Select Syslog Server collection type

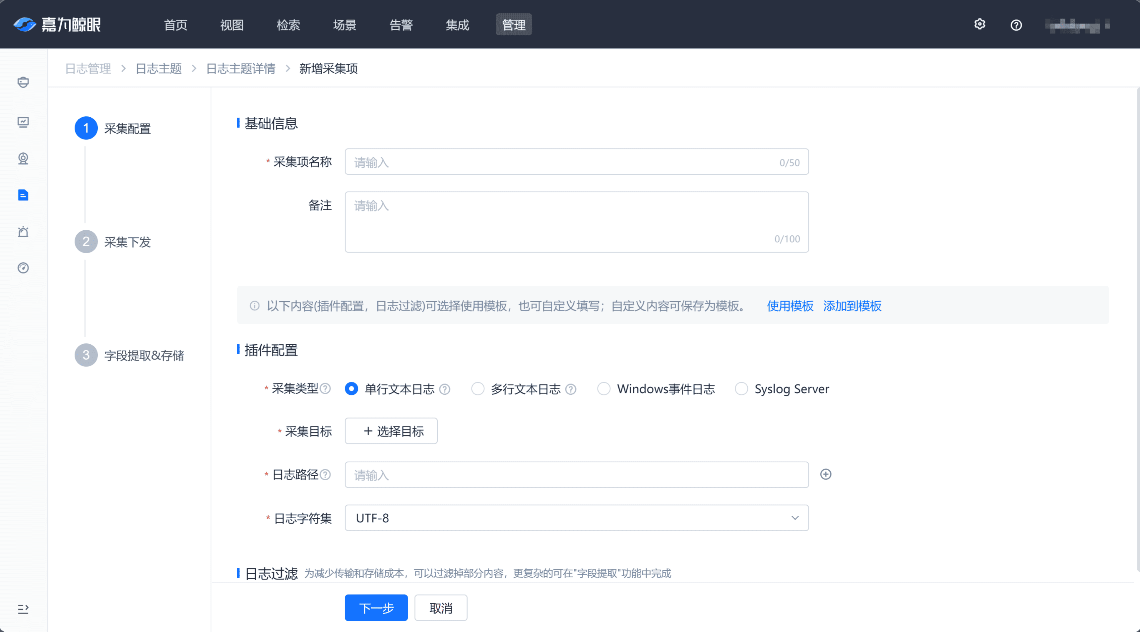[741, 389]
